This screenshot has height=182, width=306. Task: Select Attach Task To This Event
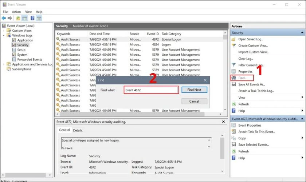click(x=256, y=132)
